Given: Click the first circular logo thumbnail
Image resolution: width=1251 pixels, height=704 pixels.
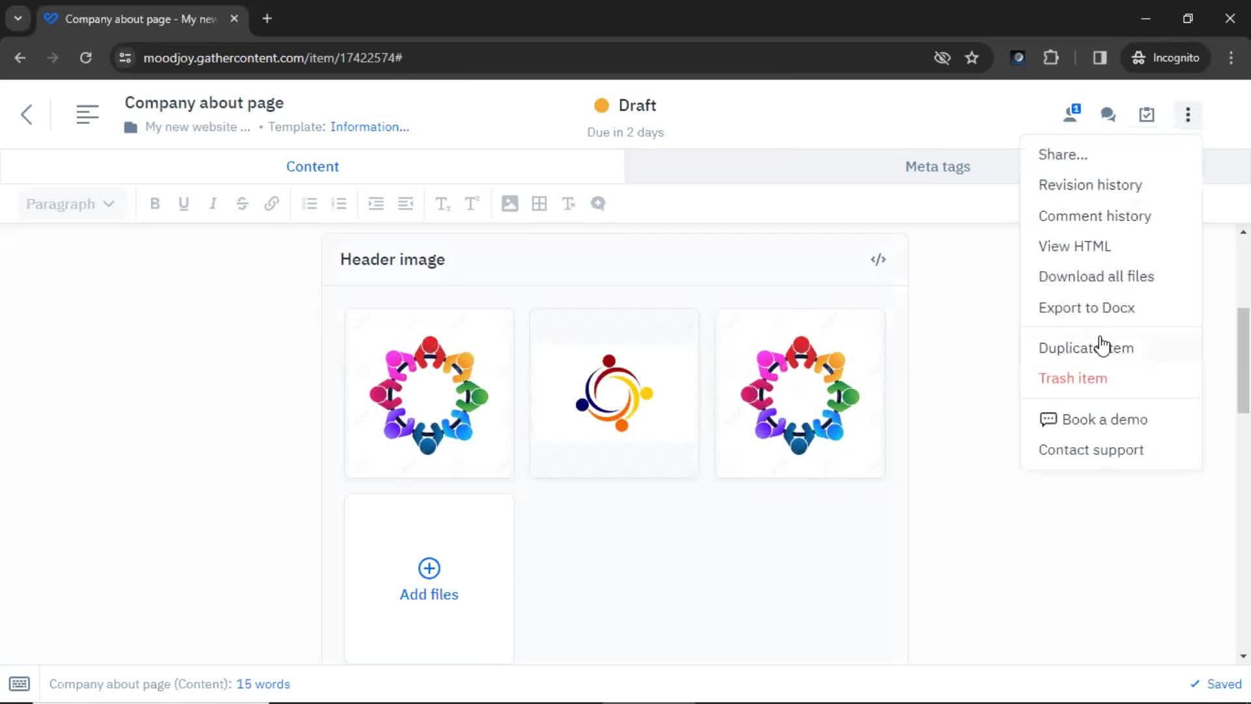Looking at the screenshot, I should [428, 393].
